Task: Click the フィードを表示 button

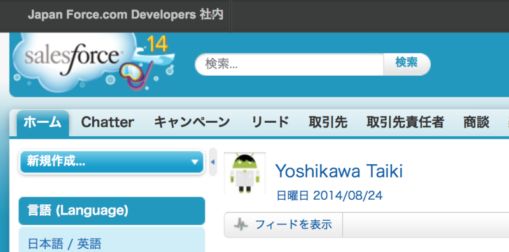Action: click(283, 225)
